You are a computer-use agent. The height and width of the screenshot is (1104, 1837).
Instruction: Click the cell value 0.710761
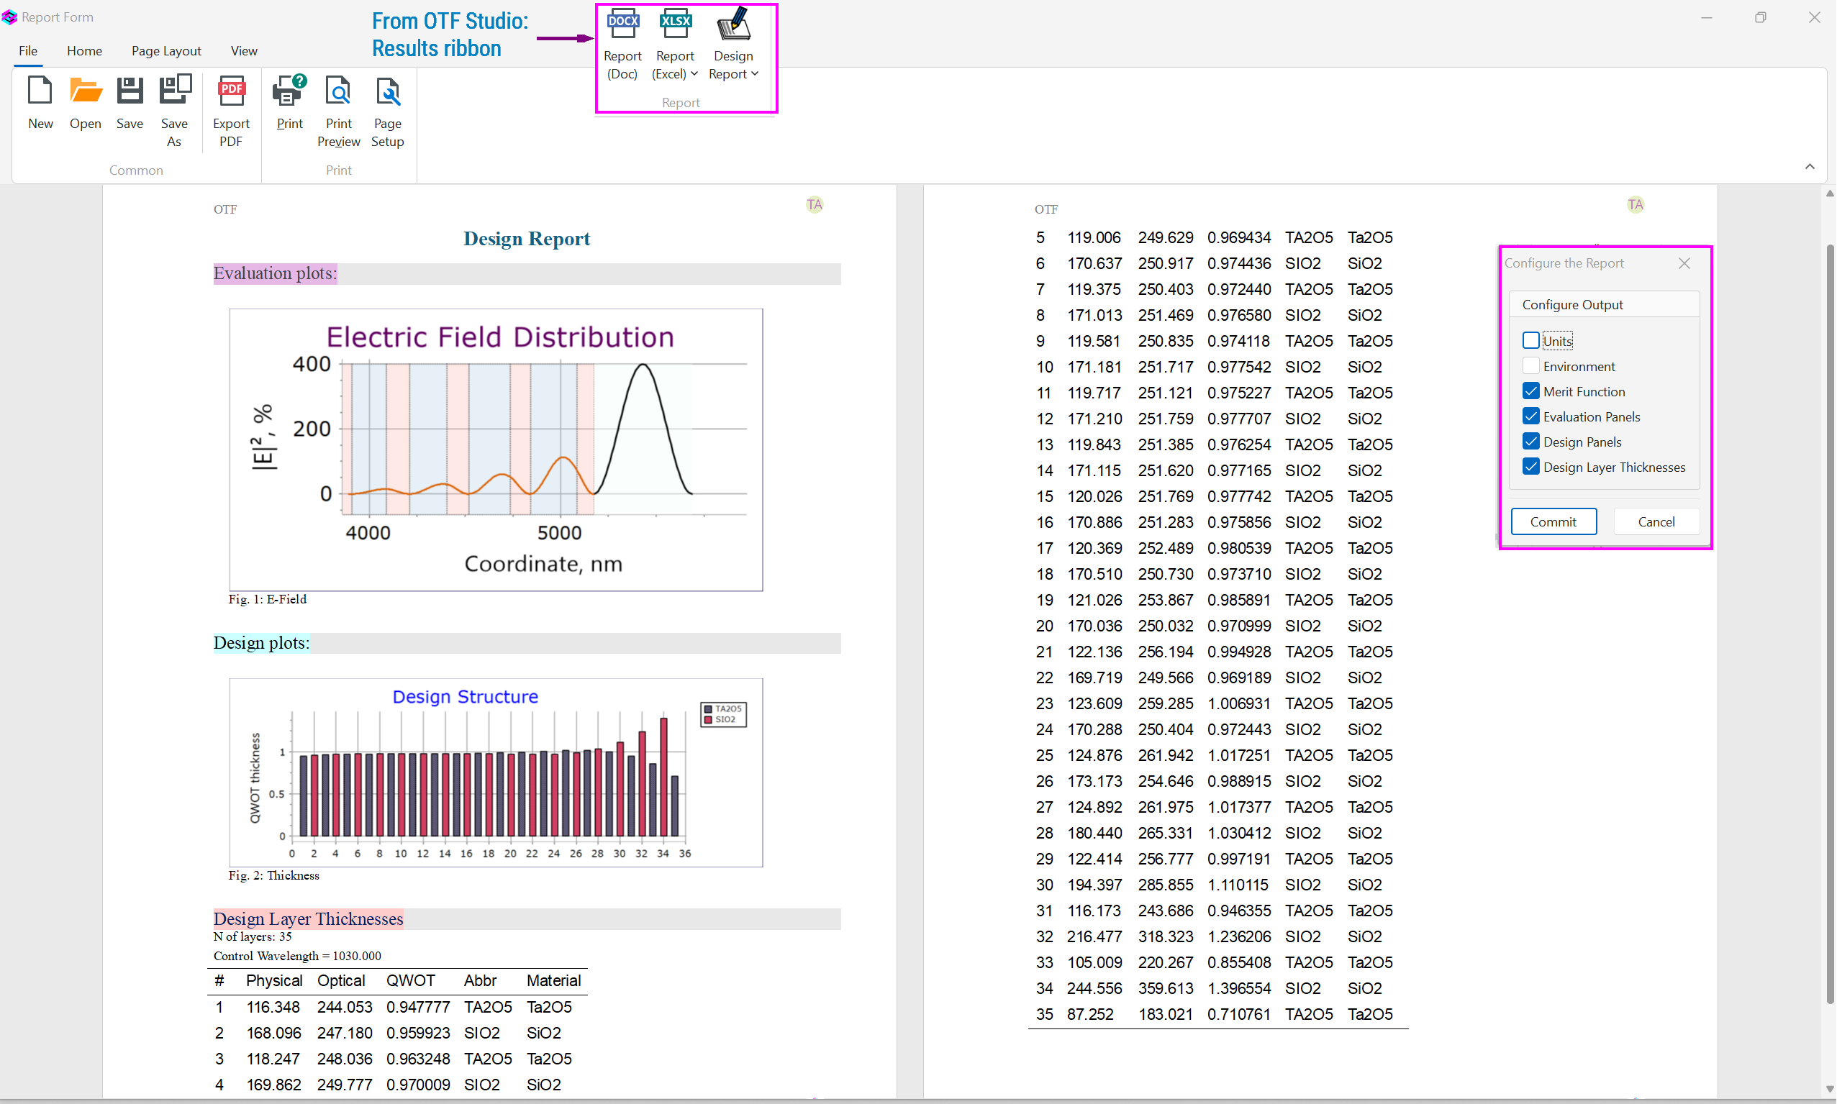tap(1240, 1015)
